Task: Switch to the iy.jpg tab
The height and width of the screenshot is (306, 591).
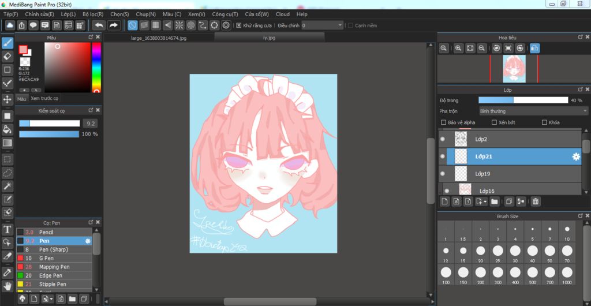Action: 269,38
